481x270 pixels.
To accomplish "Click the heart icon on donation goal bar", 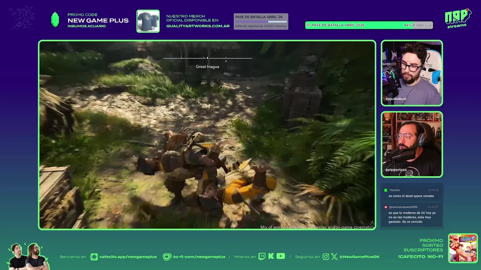I will click(309, 25).
